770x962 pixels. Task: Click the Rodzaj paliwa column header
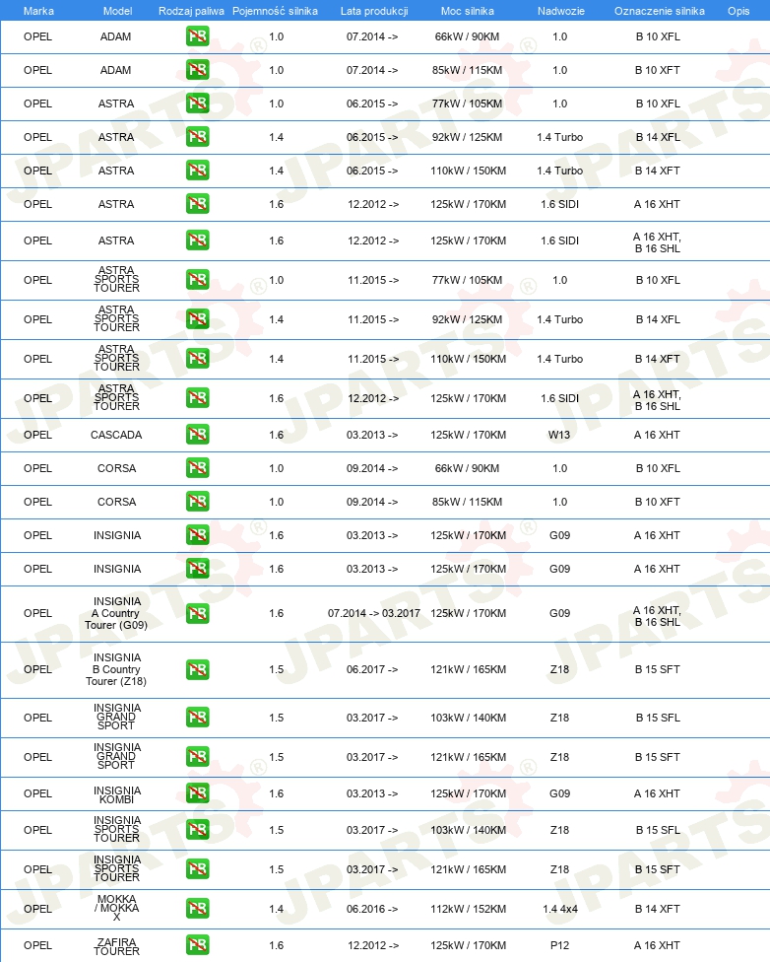(x=191, y=11)
